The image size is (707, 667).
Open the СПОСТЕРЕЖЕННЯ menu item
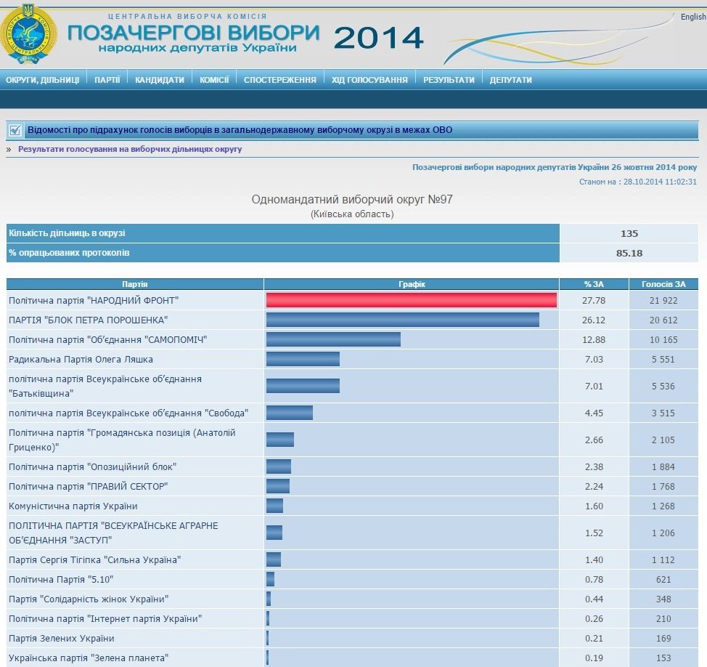pos(280,80)
